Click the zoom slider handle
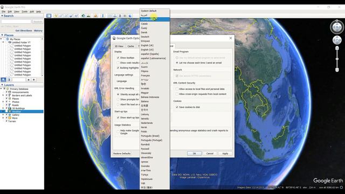The width and height of the screenshot is (345, 194). click(x=337, y=59)
